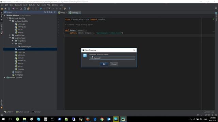Image resolution: width=218 pixels, height=122 pixels.
Task: Close the New Directory dialog
Action: tap(134, 50)
